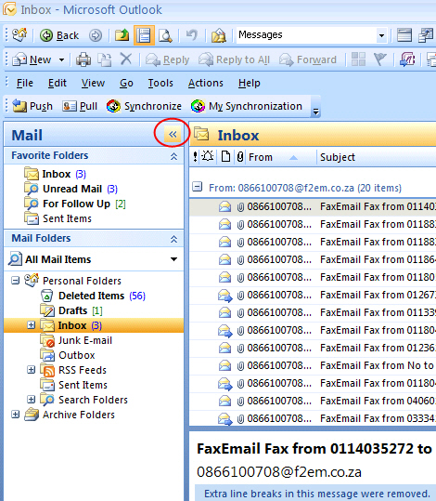Open the View menu
Image resolution: width=436 pixels, height=501 pixels.
(93, 83)
